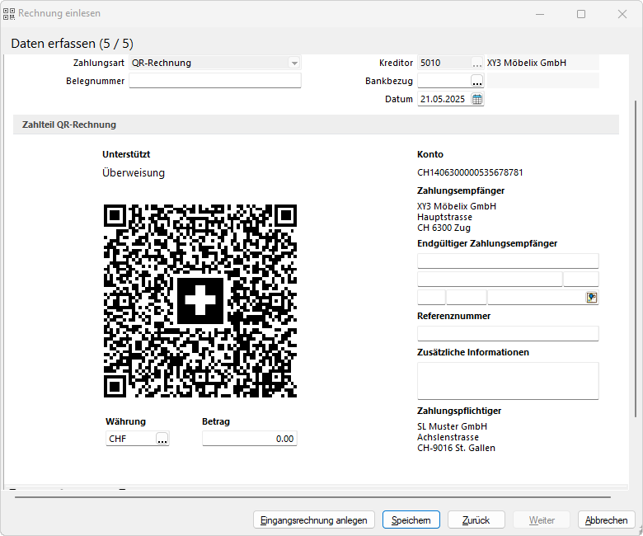Click the Endgültiger Zahlungsempfänger country field
Viewport: 643px width, 536px height.
(431, 298)
